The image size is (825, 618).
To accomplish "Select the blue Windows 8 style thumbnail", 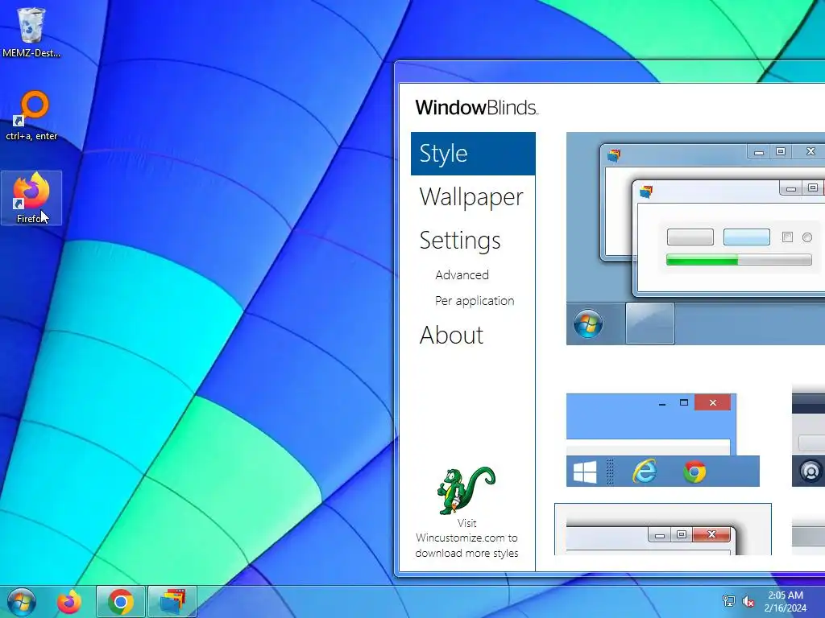I will coord(663,440).
